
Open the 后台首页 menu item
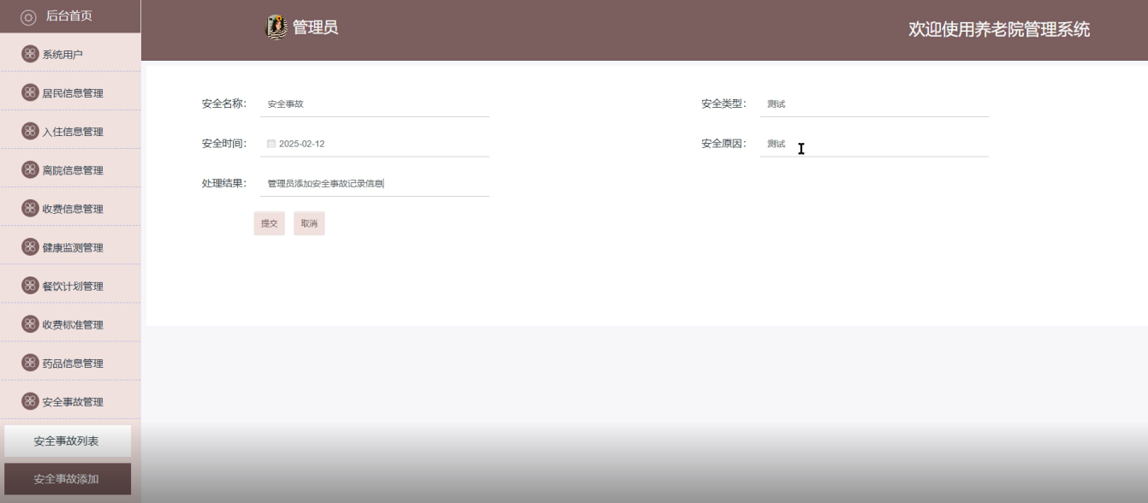(70, 16)
